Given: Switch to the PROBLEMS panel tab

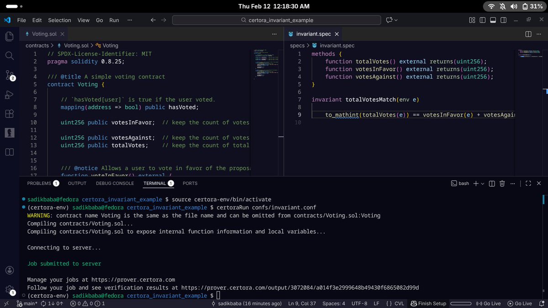Looking at the screenshot, I should (43, 183).
